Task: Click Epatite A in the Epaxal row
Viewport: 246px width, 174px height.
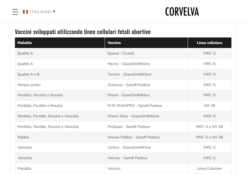Action: point(60,53)
